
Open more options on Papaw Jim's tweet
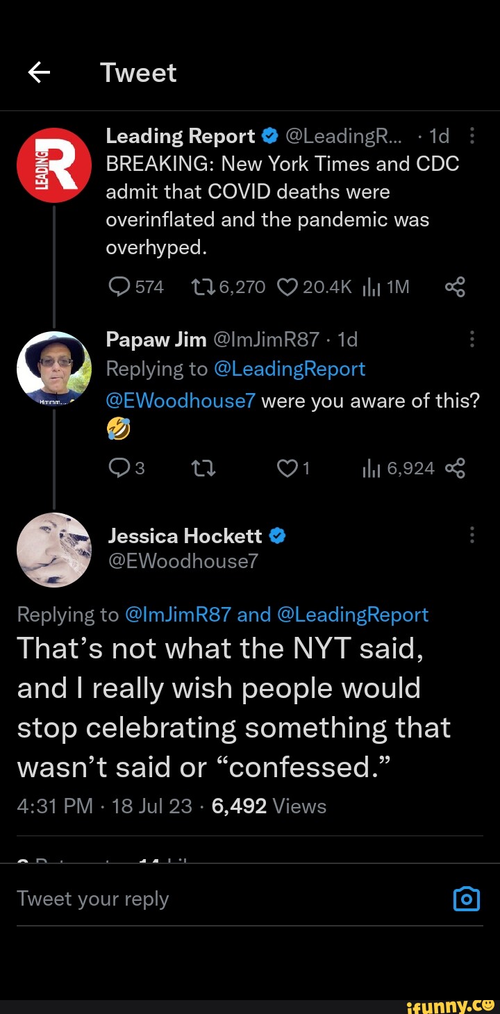(x=472, y=340)
